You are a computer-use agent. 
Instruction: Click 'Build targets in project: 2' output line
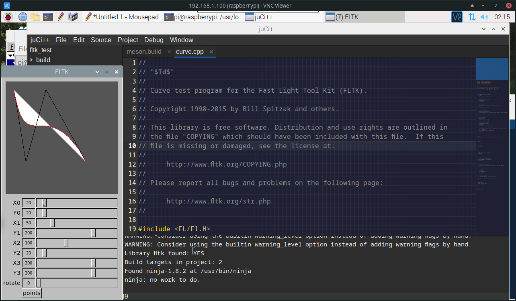174,262
